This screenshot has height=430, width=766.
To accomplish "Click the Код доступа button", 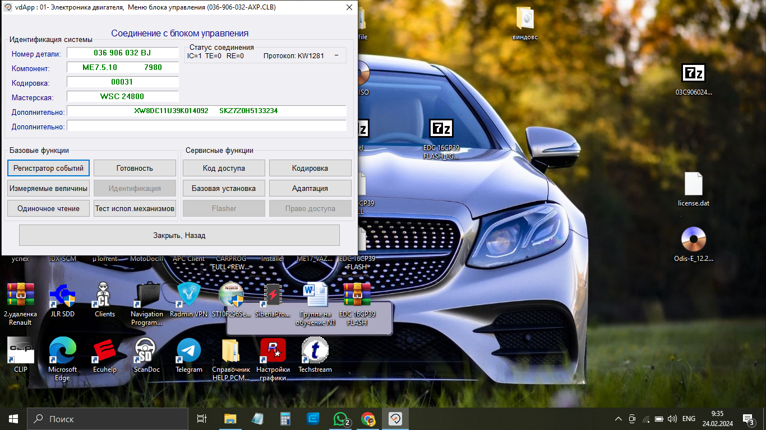I will point(224,168).
